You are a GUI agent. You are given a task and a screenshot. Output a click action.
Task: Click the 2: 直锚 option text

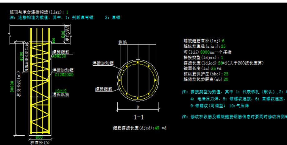pos(113,17)
